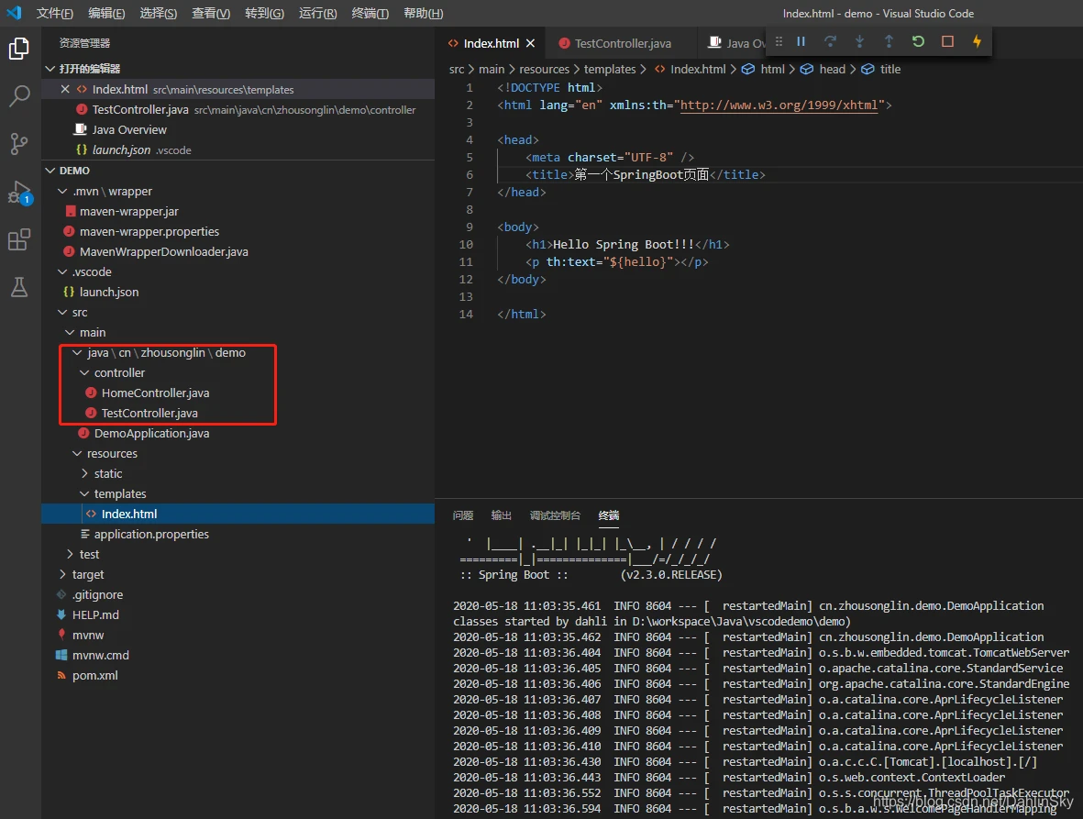Screen dimensions: 1083x819
Task: Click the templates breadcrumb segment
Action: pos(610,69)
